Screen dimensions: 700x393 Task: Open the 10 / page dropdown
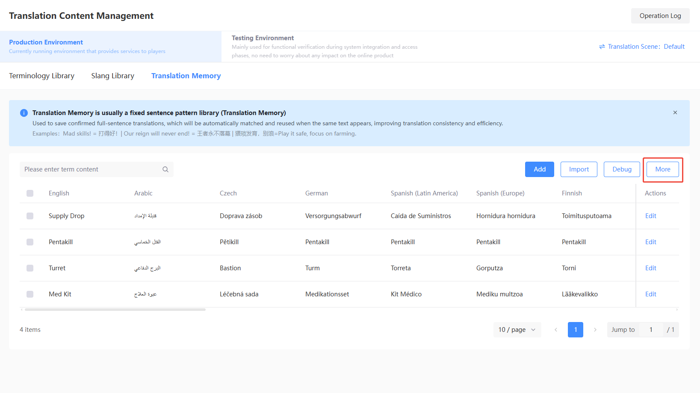click(517, 330)
